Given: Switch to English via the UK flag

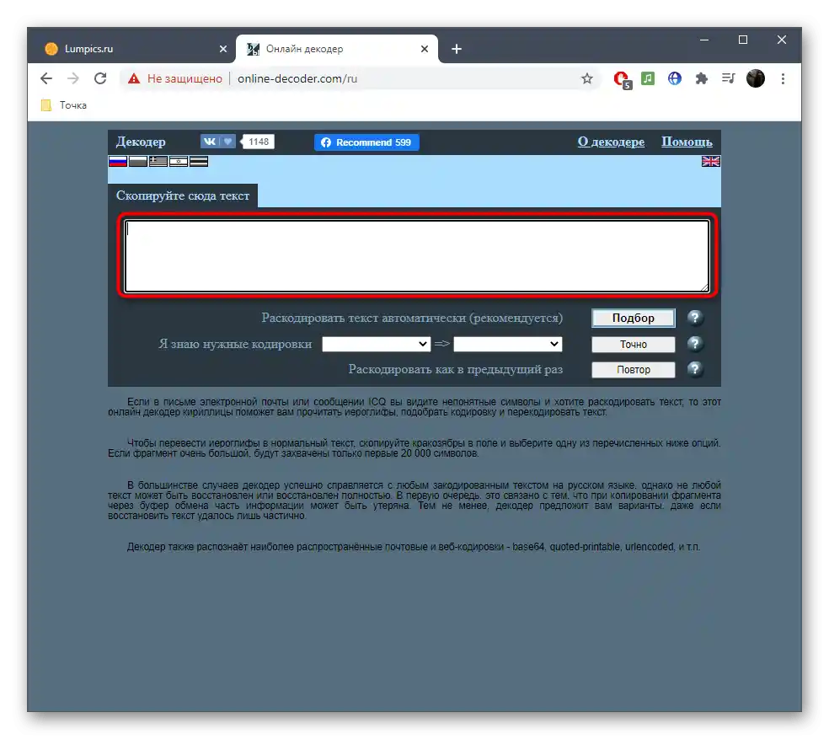Looking at the screenshot, I should click(x=710, y=161).
